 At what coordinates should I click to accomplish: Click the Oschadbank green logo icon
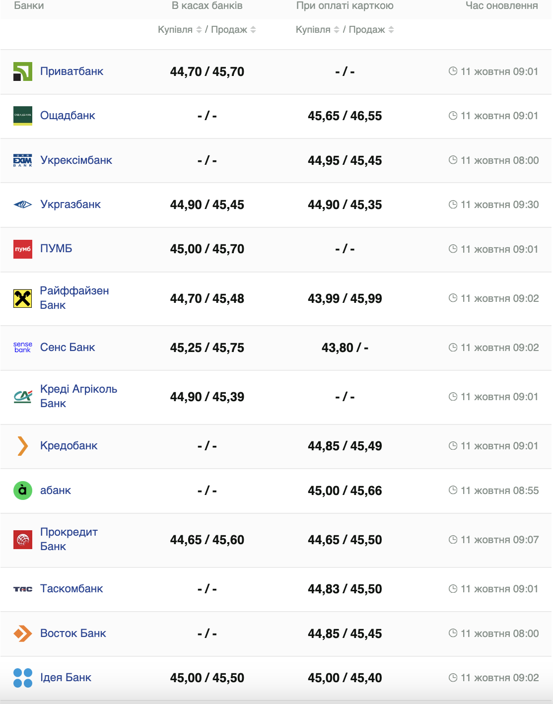pos(23,116)
